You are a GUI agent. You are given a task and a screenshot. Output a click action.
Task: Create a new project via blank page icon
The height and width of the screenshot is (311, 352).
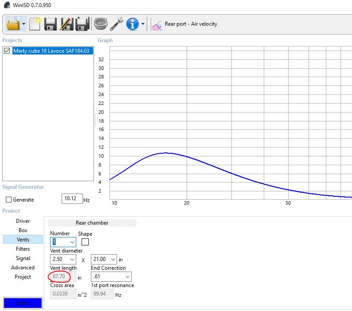(x=35, y=24)
